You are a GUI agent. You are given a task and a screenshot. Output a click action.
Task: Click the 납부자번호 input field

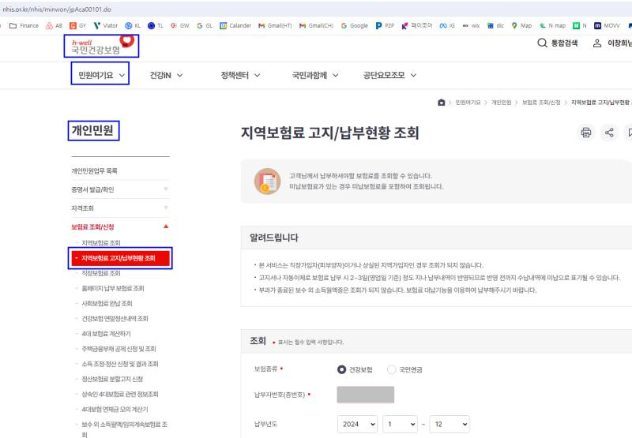(366, 395)
